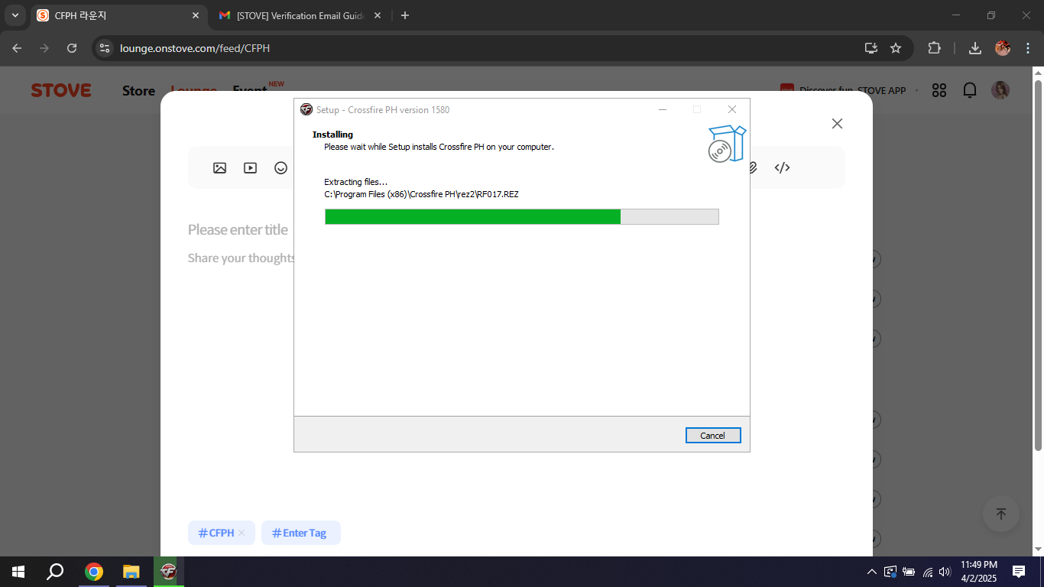Click the install app icon in address bar

(x=871, y=48)
